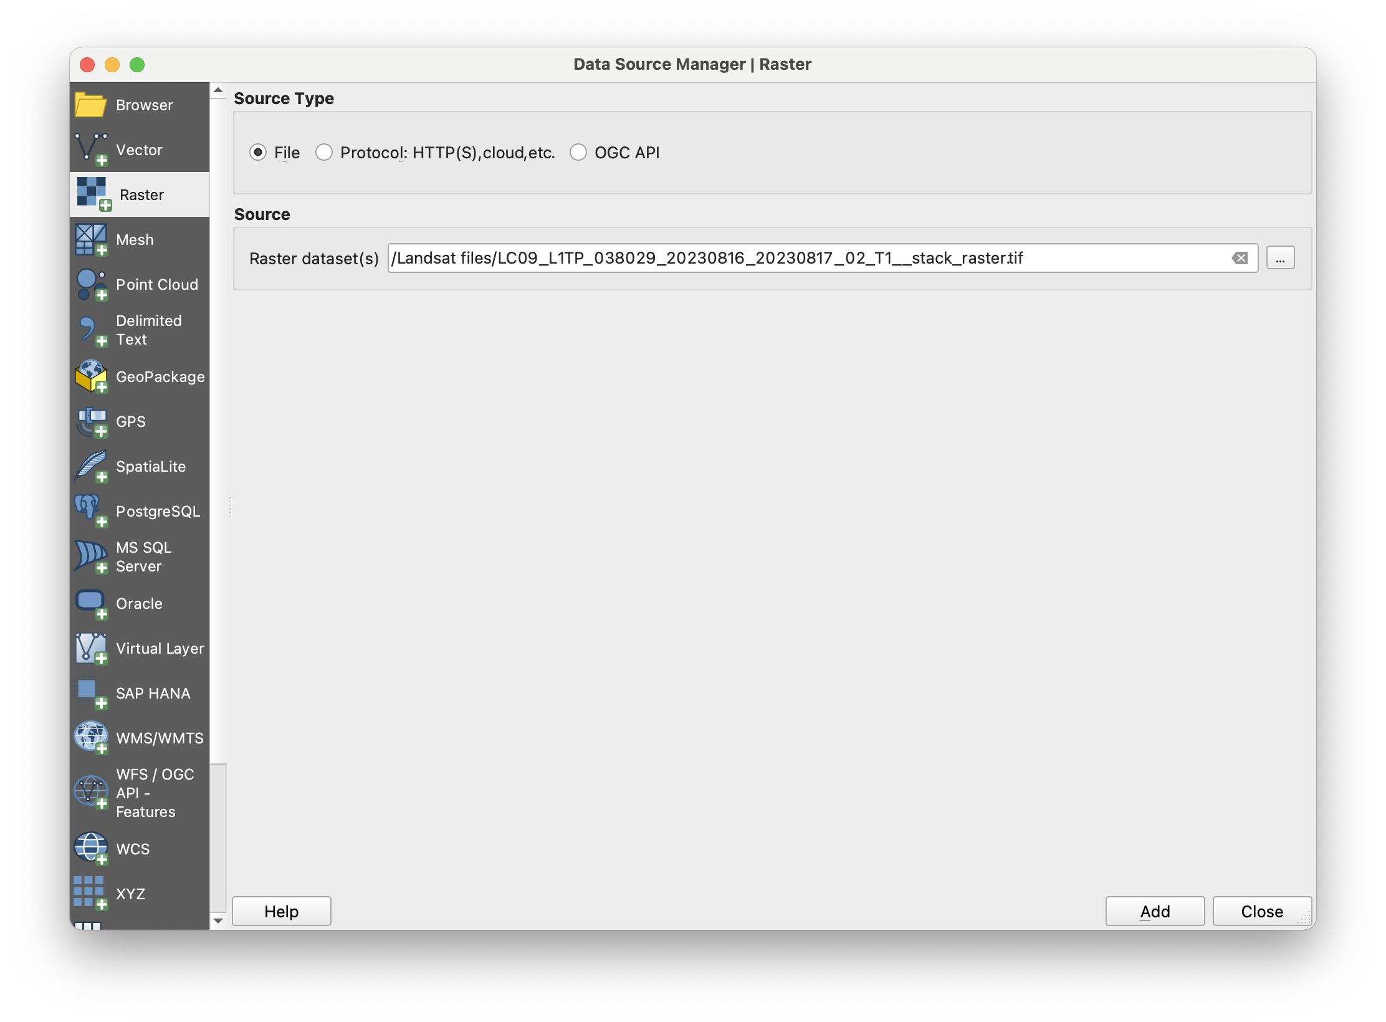Viewport: 1386px width, 1022px height.
Task: Open the Browser source icon
Action: tap(91, 105)
